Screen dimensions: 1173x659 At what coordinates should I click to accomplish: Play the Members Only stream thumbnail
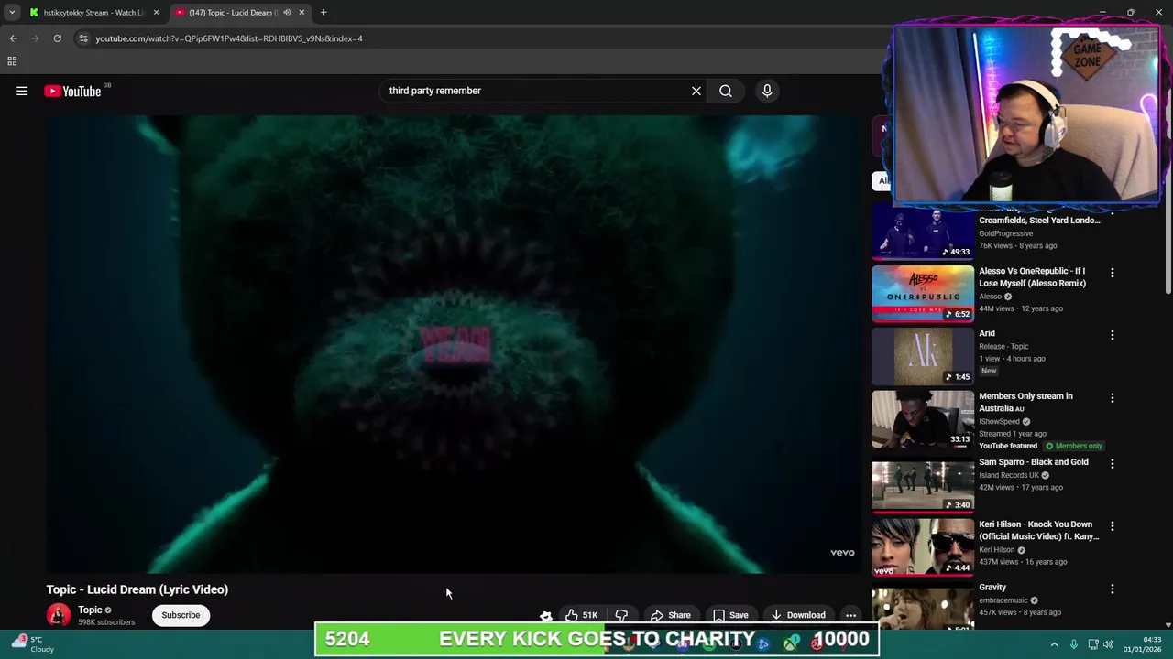923,419
